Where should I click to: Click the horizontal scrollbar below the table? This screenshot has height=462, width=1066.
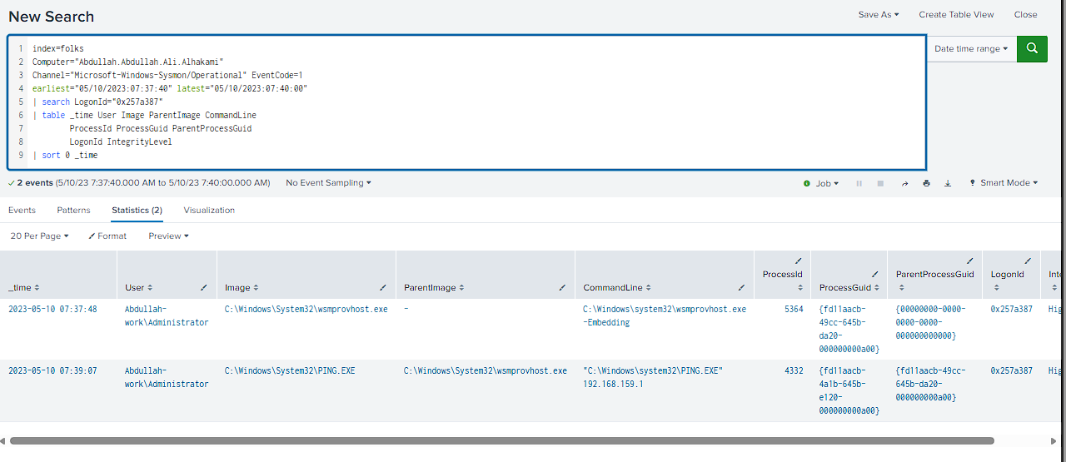[x=502, y=441]
